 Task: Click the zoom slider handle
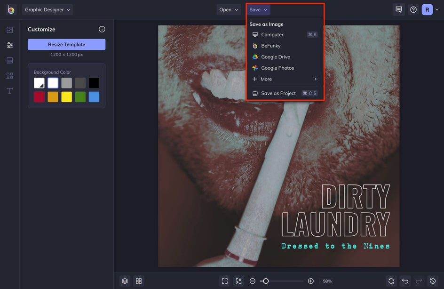click(x=266, y=281)
